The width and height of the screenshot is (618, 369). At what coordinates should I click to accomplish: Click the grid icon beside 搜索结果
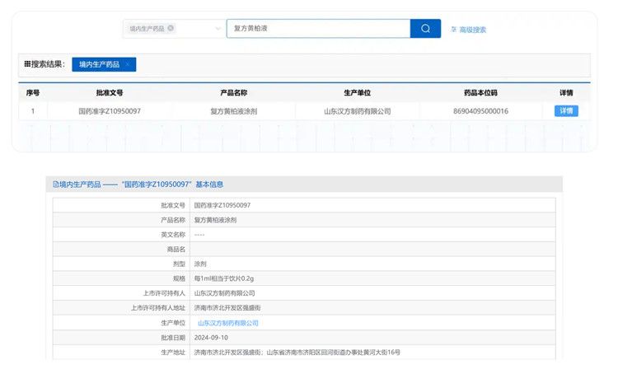click(27, 63)
